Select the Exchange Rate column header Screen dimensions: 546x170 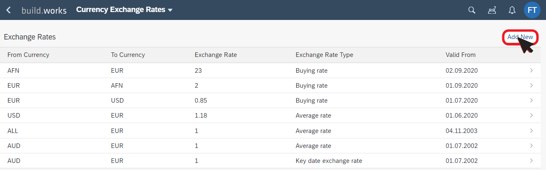point(216,55)
